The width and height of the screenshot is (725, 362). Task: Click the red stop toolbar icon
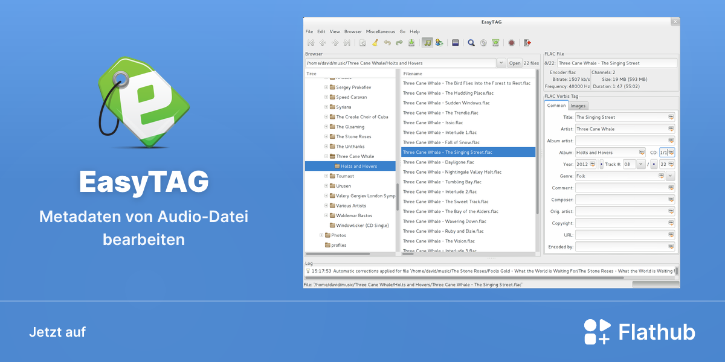click(x=511, y=43)
